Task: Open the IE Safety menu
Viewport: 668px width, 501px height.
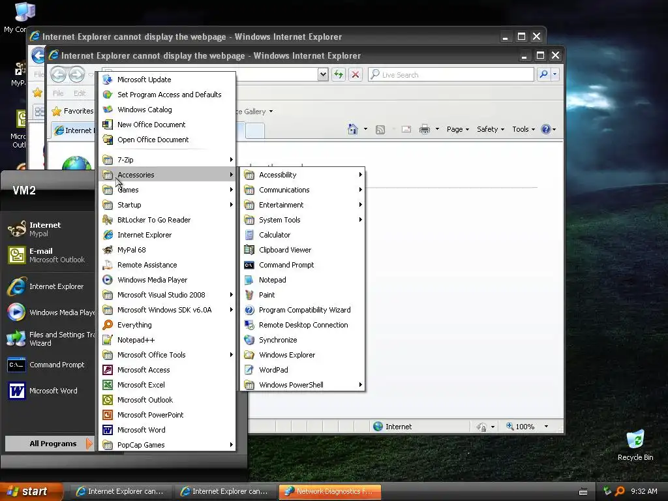Action: 491,129
